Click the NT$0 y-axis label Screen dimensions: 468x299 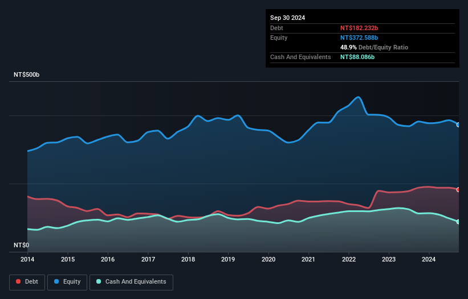click(22, 245)
